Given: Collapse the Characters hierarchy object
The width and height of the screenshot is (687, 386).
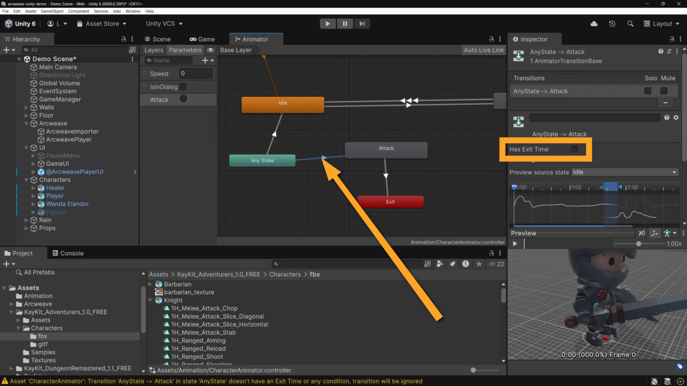Looking at the screenshot, I should click(26, 180).
